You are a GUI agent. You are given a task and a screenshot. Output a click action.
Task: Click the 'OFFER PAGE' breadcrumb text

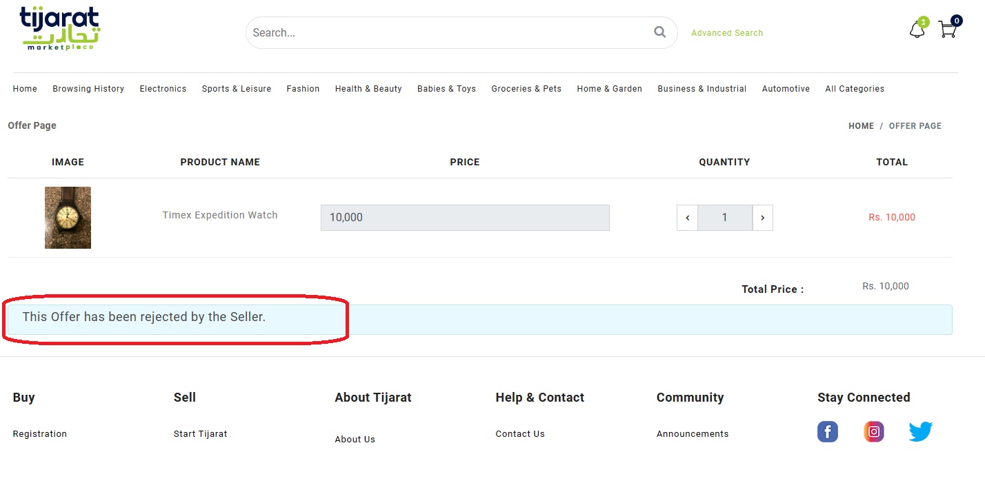coord(915,126)
